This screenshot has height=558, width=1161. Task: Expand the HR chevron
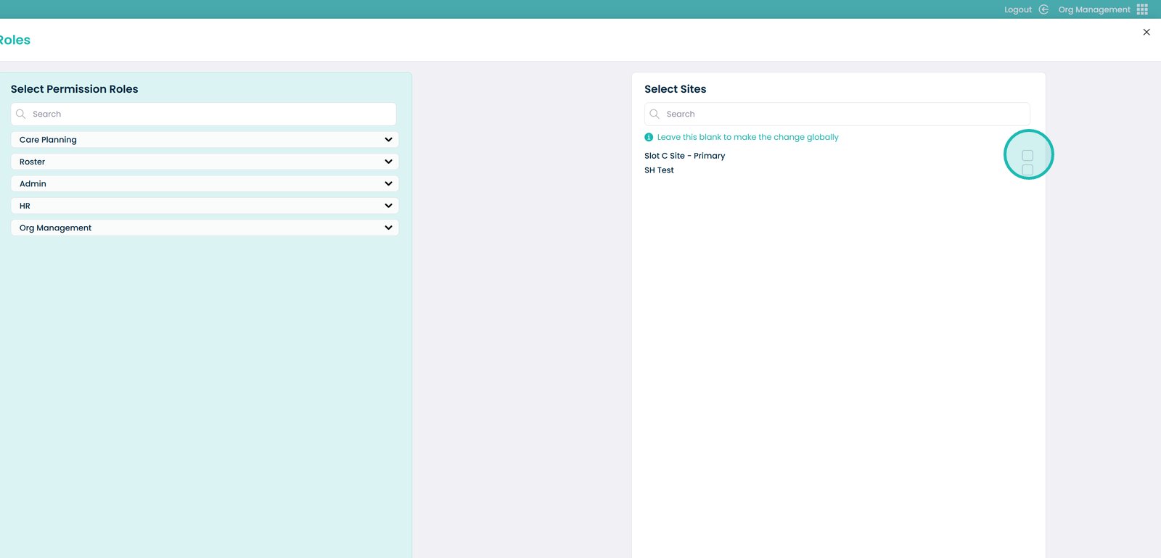point(388,206)
